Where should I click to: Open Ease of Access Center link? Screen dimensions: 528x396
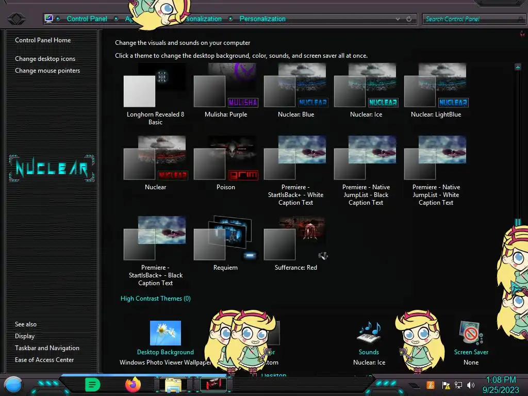pos(44,359)
